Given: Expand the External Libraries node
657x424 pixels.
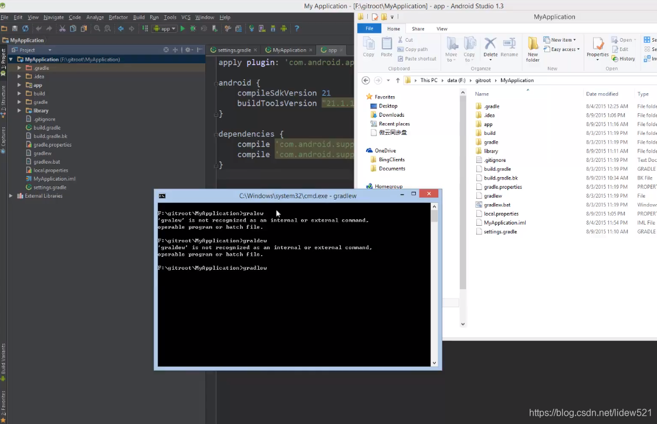Looking at the screenshot, I should click(11, 196).
